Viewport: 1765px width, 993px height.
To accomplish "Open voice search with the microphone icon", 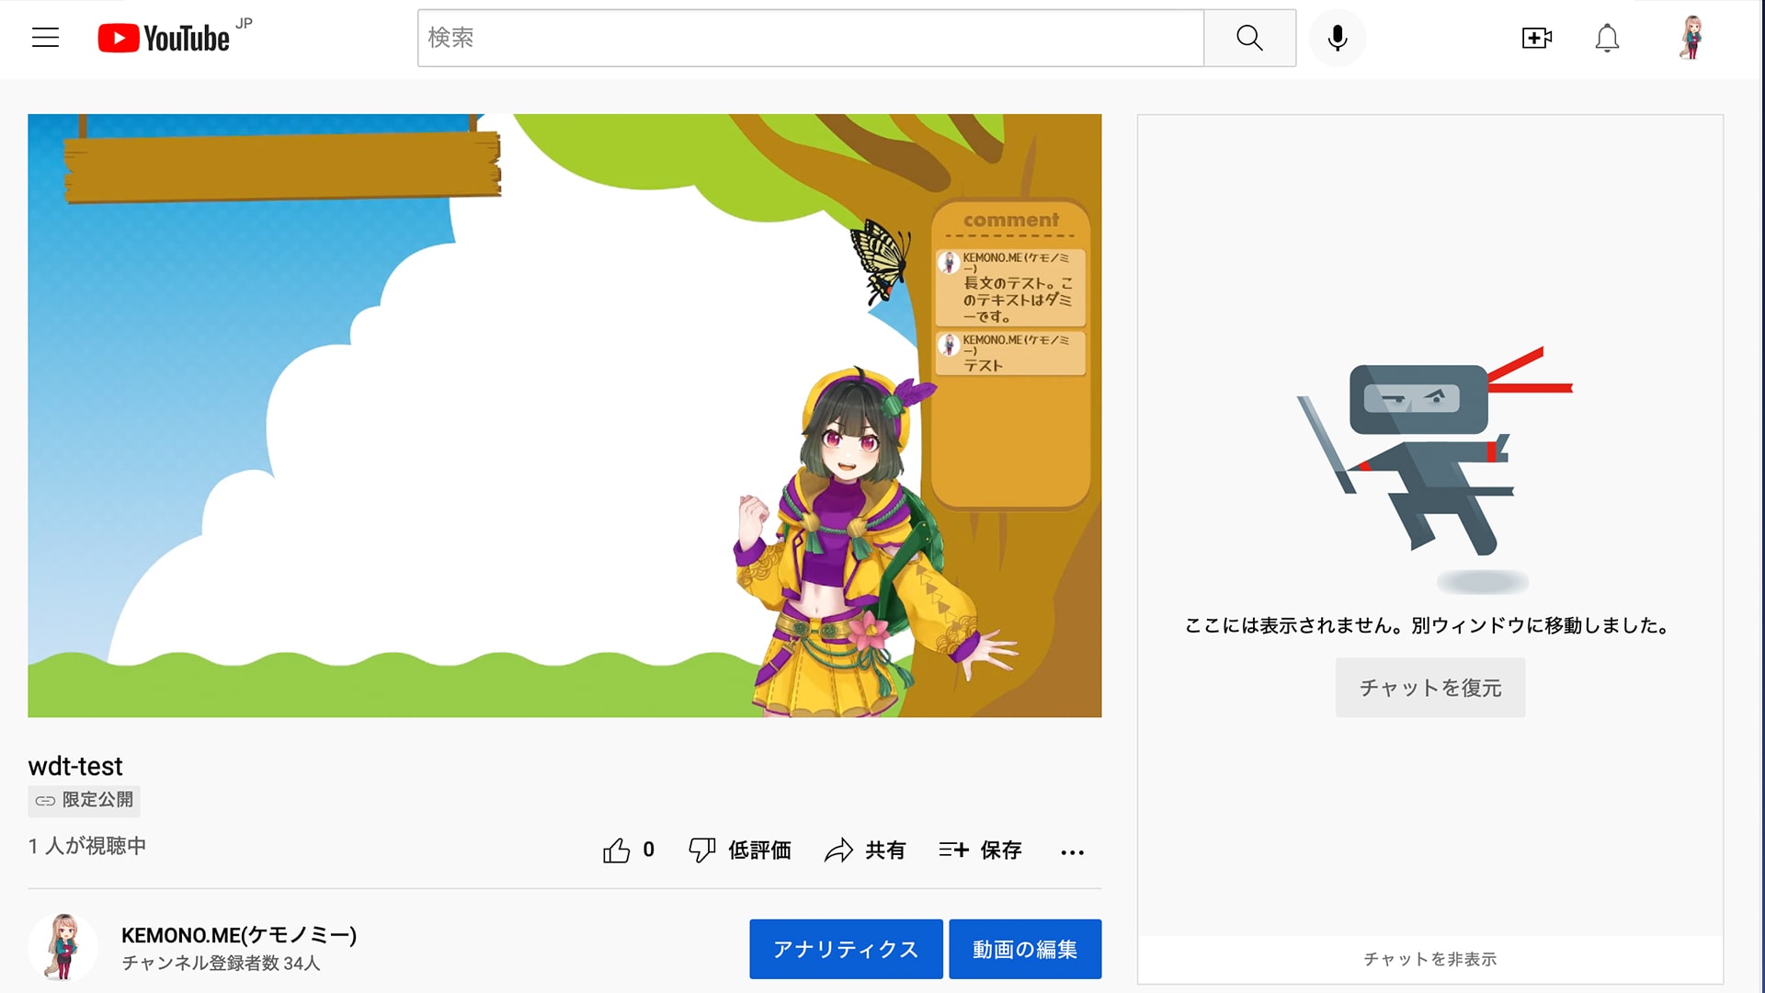I will click(1338, 38).
